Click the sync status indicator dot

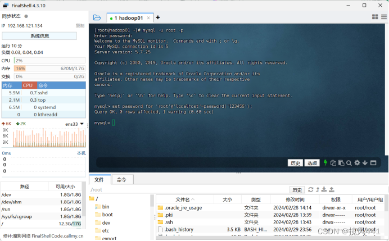tap(26, 16)
